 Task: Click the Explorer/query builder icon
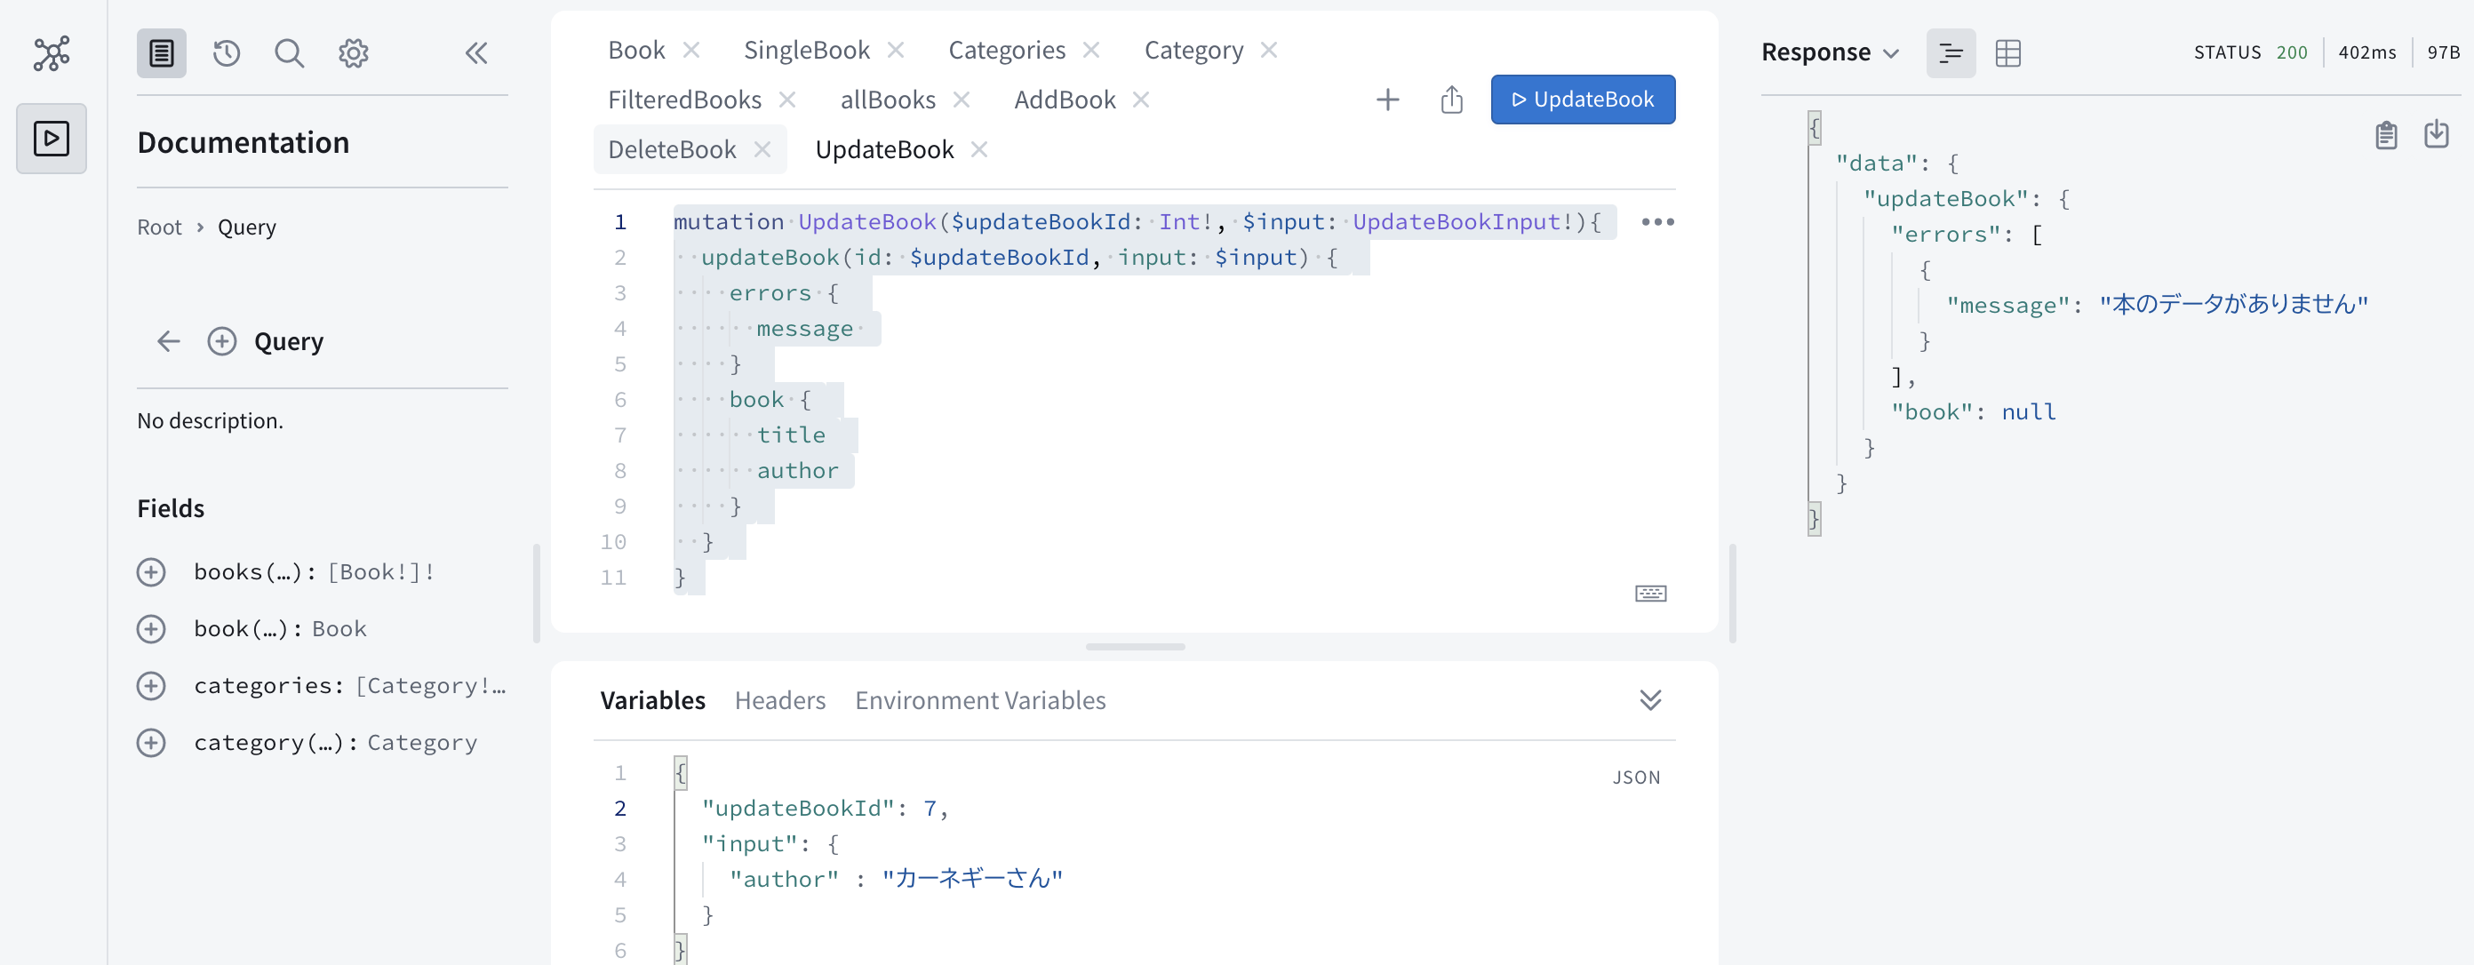52,52
